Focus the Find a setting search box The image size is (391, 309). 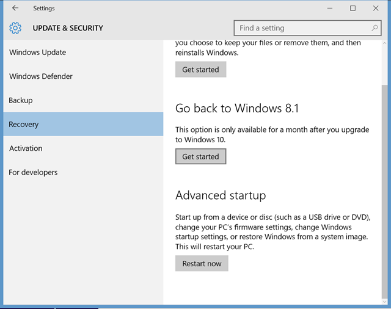point(307,28)
